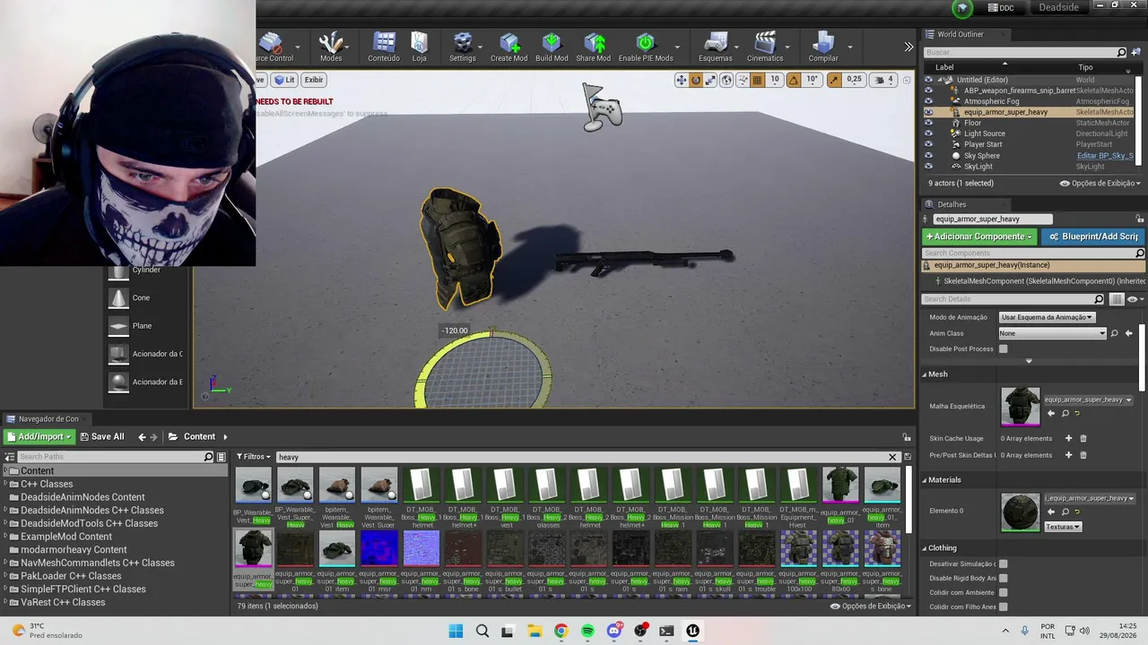Collapse the Mesh section in Details
This screenshot has width=1148, height=645.
pyautogui.click(x=925, y=374)
